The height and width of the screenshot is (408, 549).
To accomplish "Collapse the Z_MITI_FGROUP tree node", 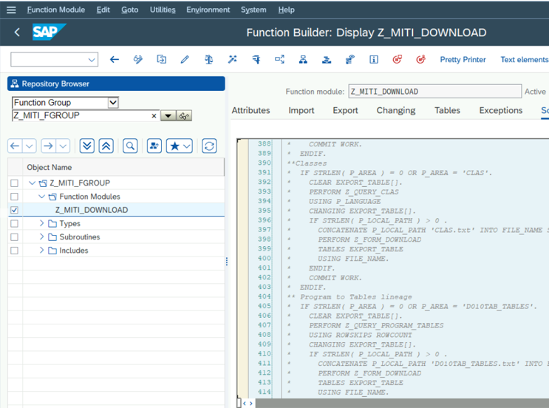I will click(x=32, y=183).
